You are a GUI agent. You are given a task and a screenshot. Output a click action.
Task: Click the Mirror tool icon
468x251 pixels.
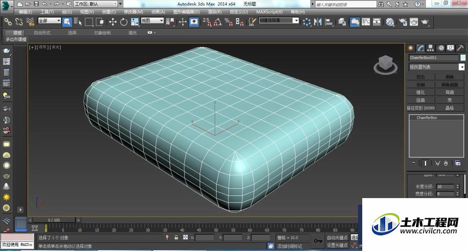tap(318, 22)
